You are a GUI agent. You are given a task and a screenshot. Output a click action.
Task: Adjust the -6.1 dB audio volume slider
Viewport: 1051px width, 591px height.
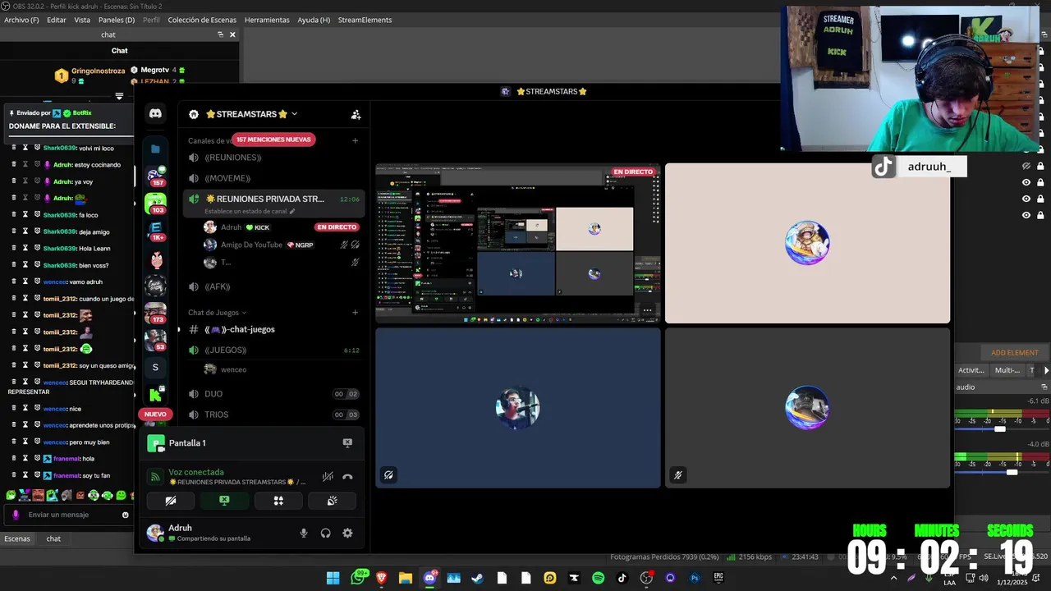(x=1000, y=428)
